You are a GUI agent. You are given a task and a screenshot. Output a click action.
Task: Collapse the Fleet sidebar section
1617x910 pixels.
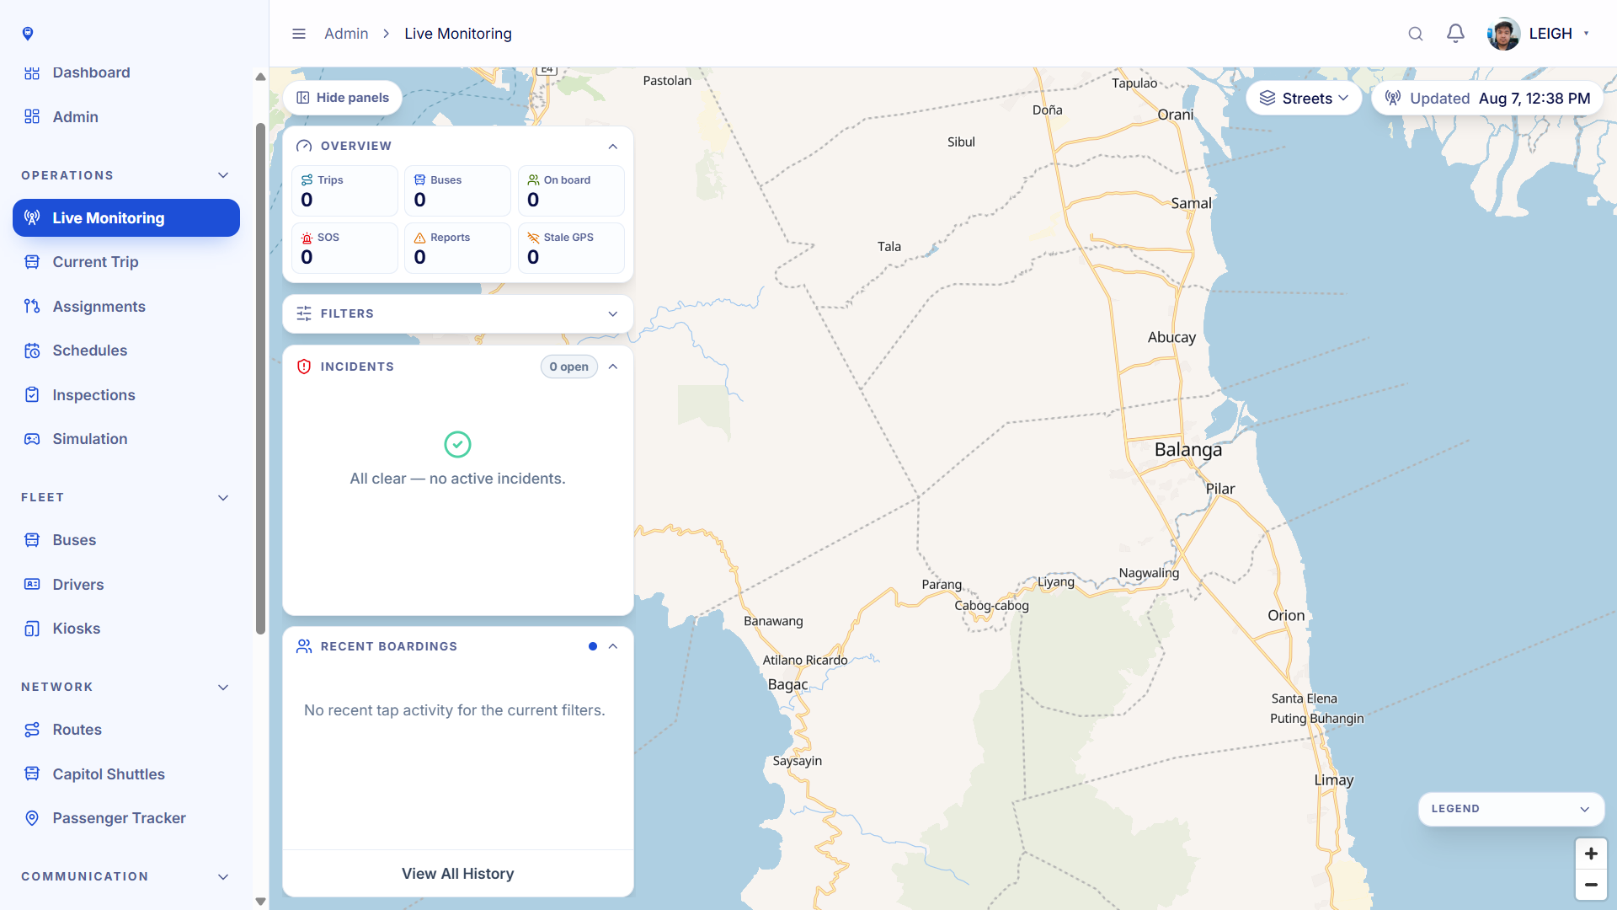[x=223, y=498]
